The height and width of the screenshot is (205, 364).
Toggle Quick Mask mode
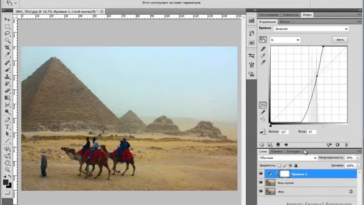pos(7,192)
